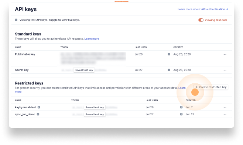Click the Secret key name

(x=22, y=70)
